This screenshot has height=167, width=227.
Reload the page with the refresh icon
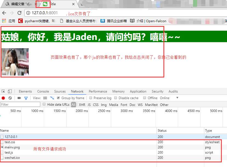[x=19, y=13]
